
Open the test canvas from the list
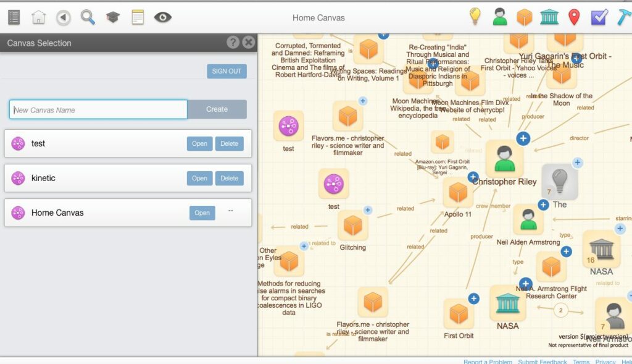[x=199, y=143]
